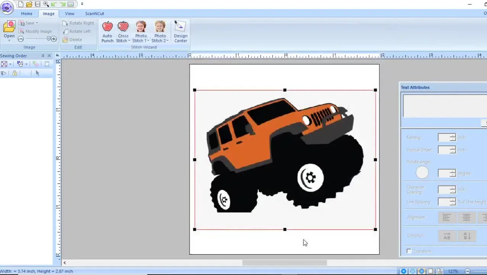This screenshot has width=487, height=275.
Task: Click the Sewing Order color-change icon
Action: coord(35,64)
